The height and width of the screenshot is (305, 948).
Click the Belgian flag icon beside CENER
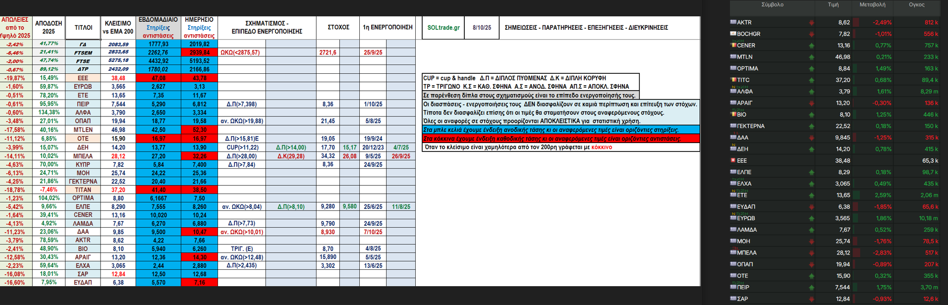point(733,45)
